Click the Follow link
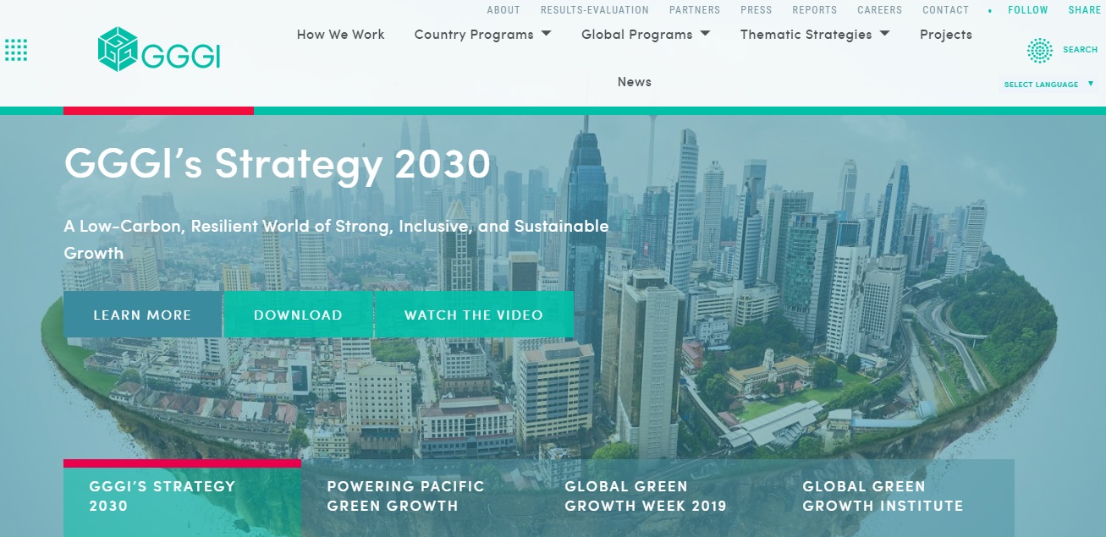The height and width of the screenshot is (537, 1106). 1027,10
